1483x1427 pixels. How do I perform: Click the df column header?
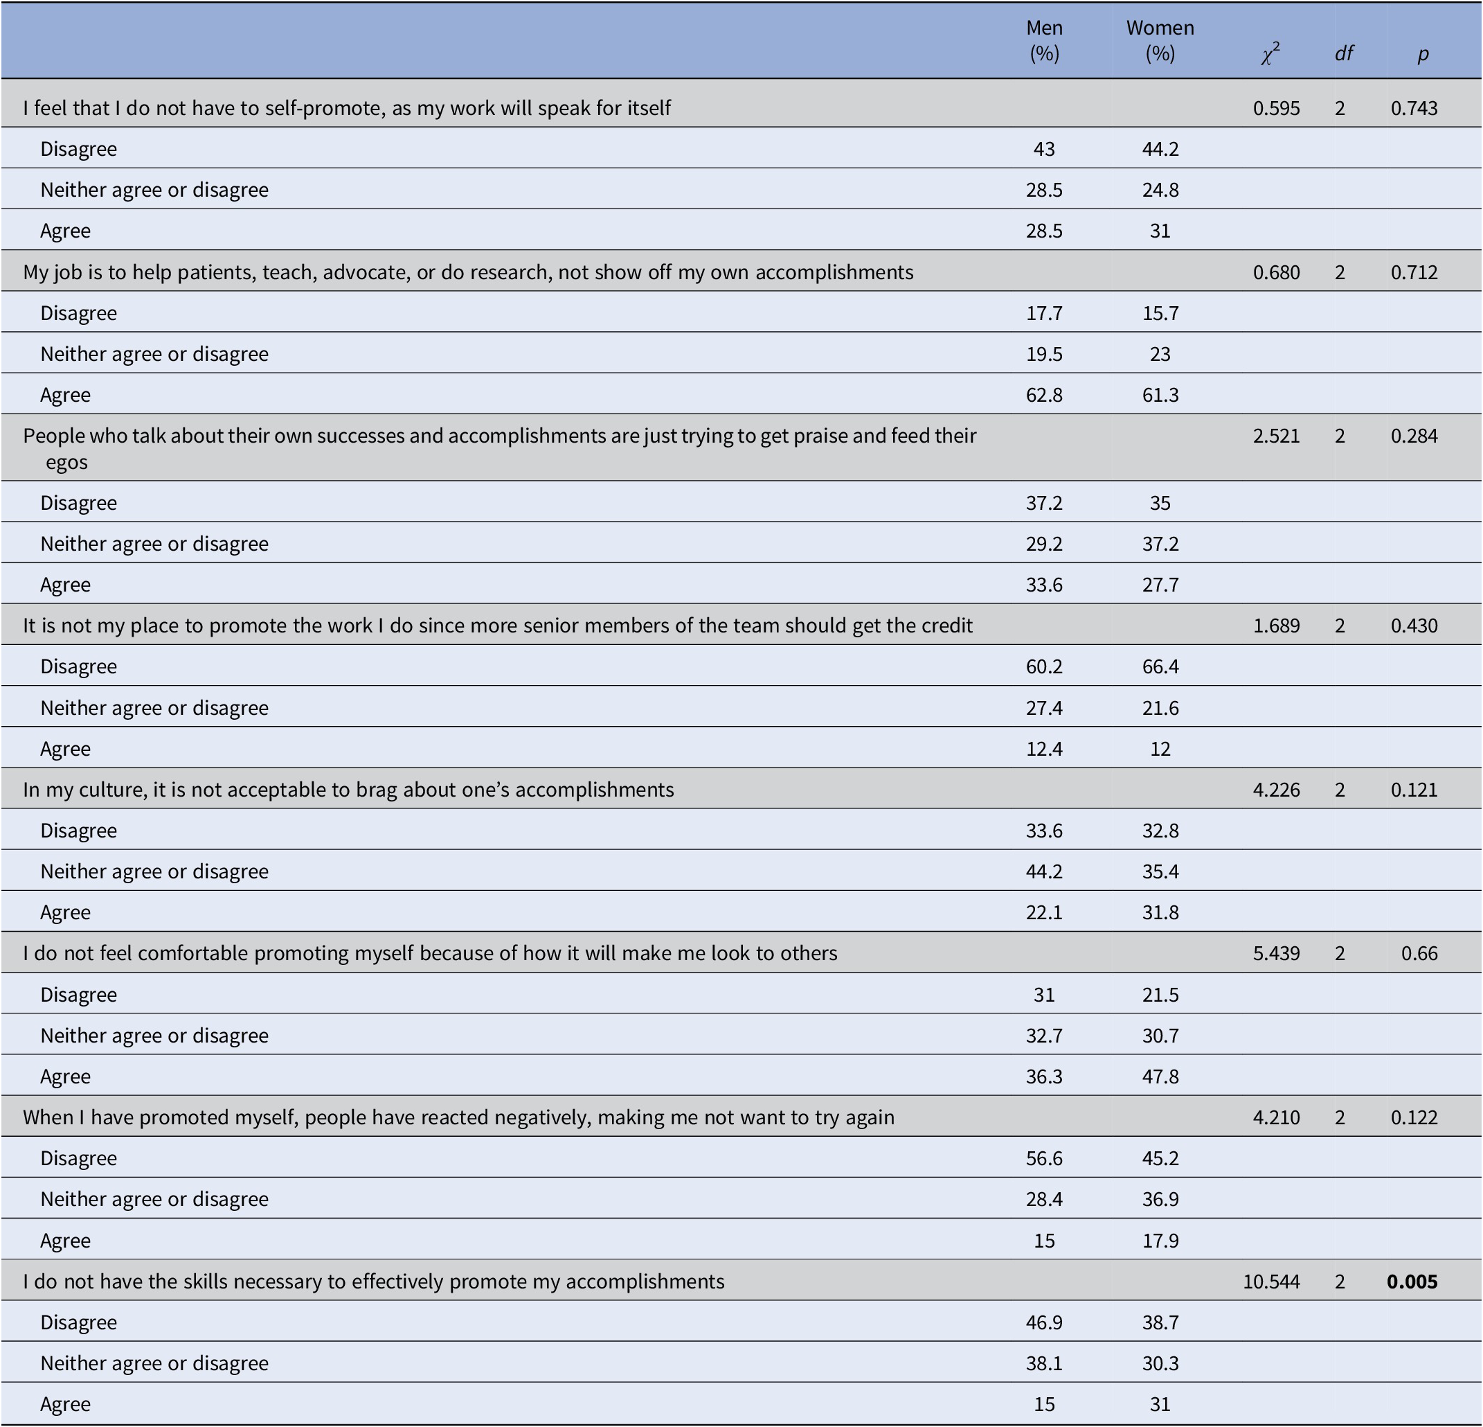1344,54
